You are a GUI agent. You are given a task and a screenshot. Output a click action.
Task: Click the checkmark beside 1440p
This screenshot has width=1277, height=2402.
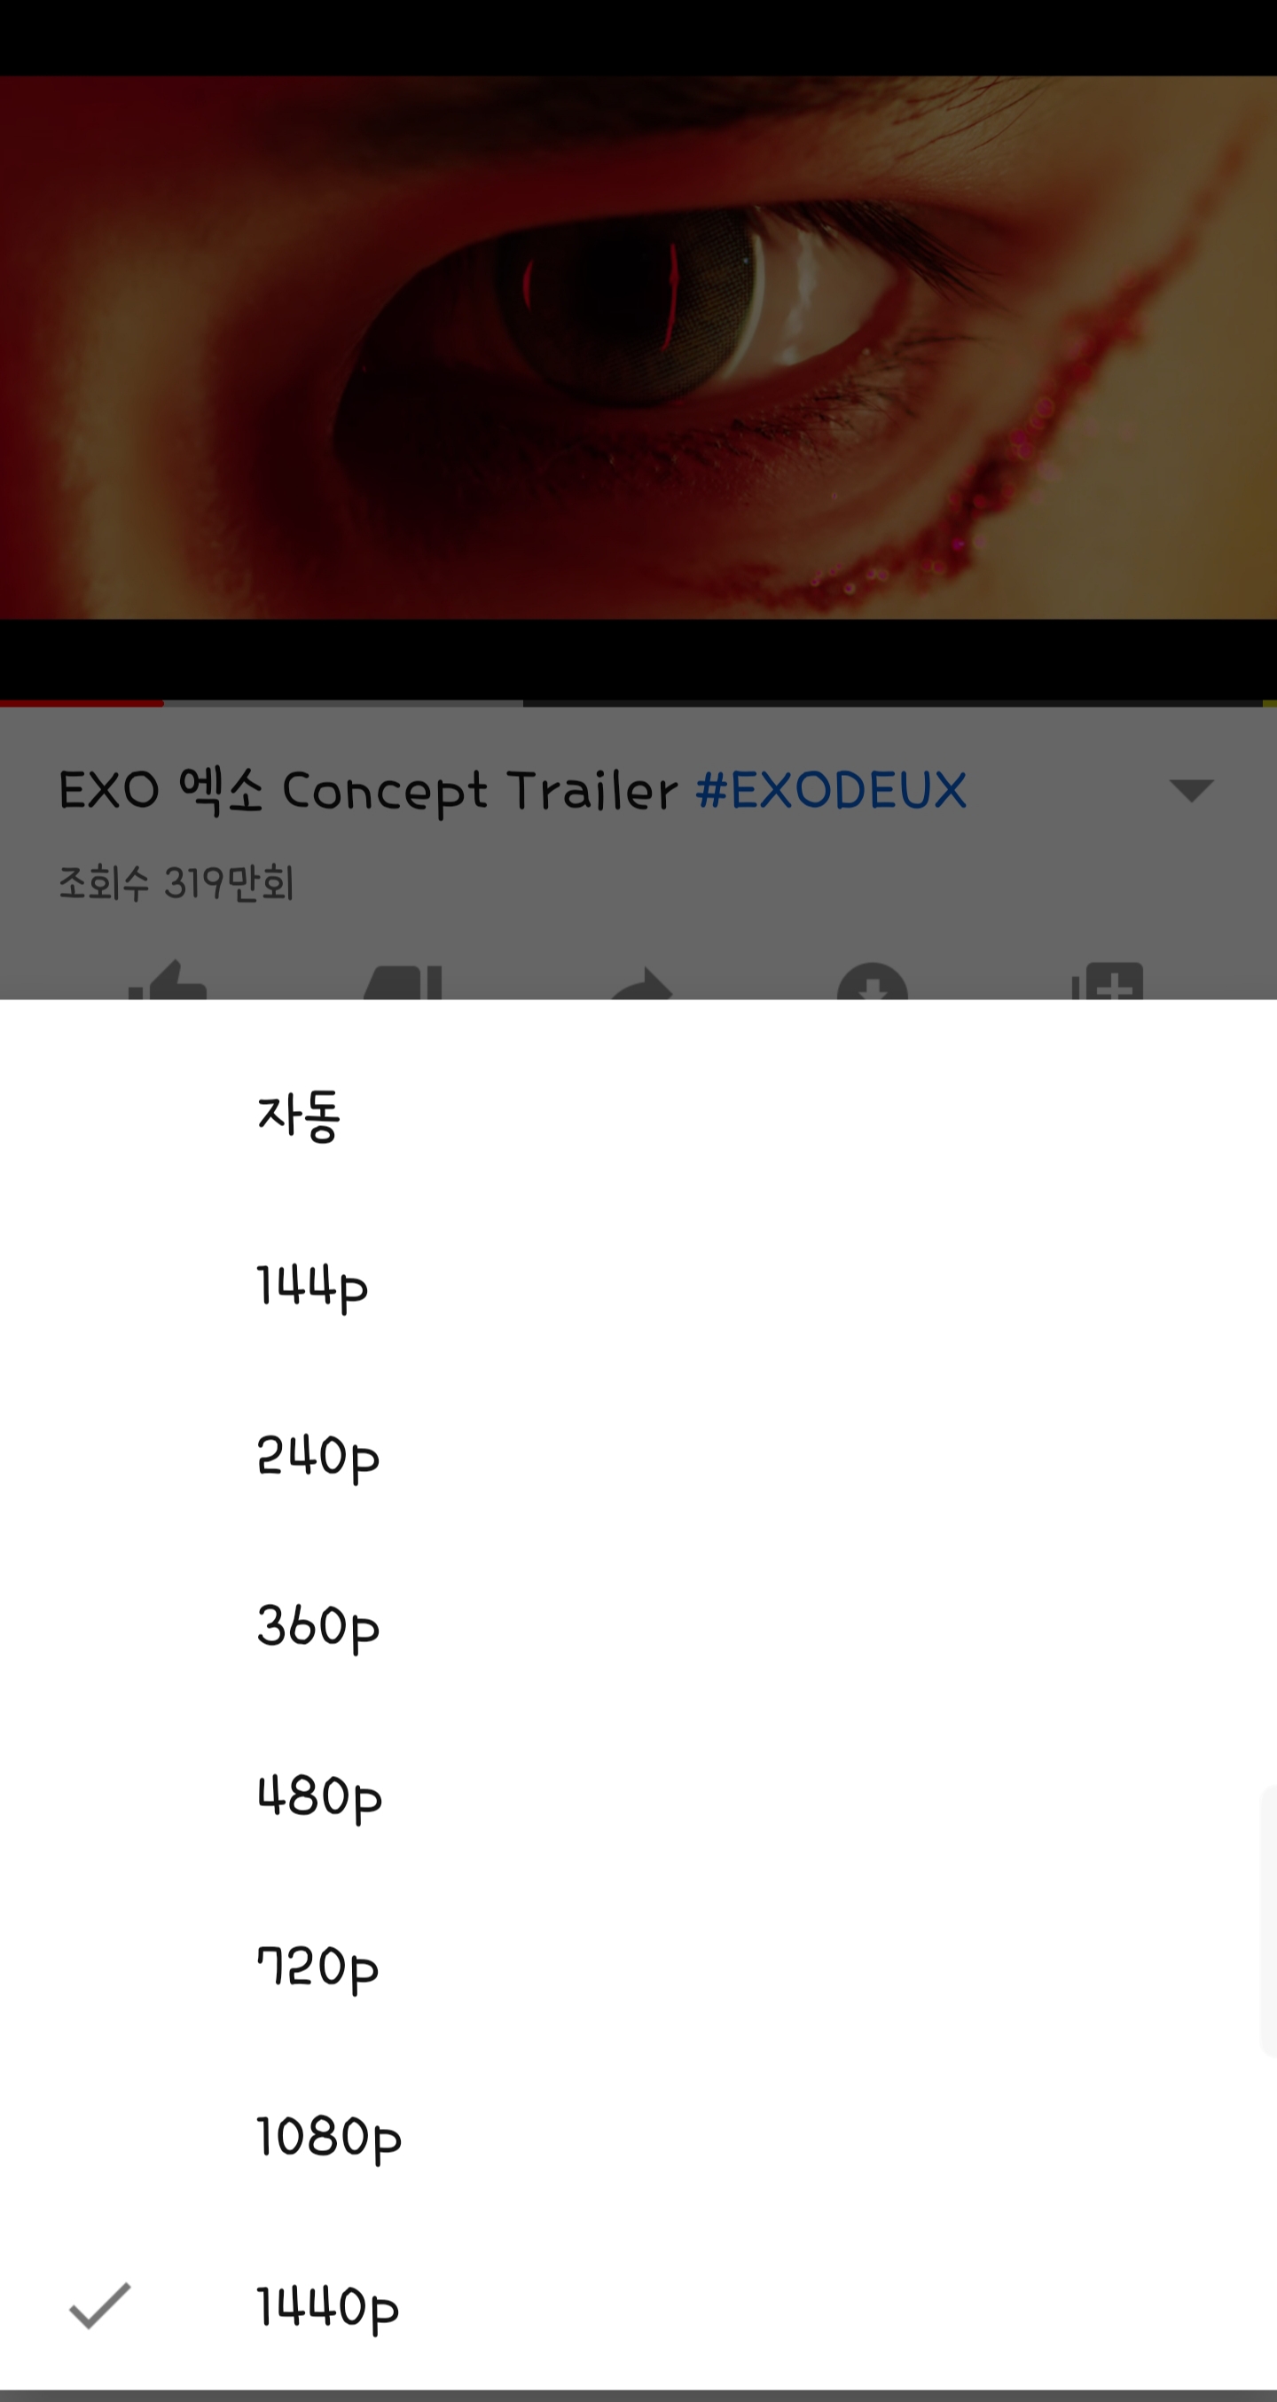pos(100,2306)
